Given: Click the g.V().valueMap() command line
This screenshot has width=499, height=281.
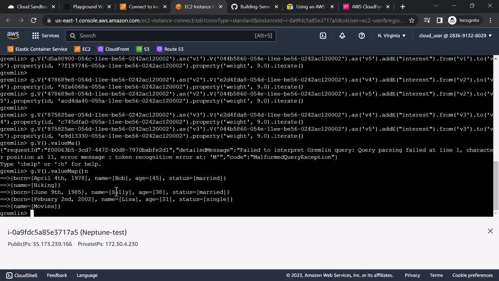Looking at the screenshot, I should coord(44,171).
